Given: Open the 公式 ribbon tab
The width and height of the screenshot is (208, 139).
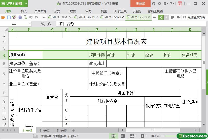Looking at the screenshot, I should (57, 11).
